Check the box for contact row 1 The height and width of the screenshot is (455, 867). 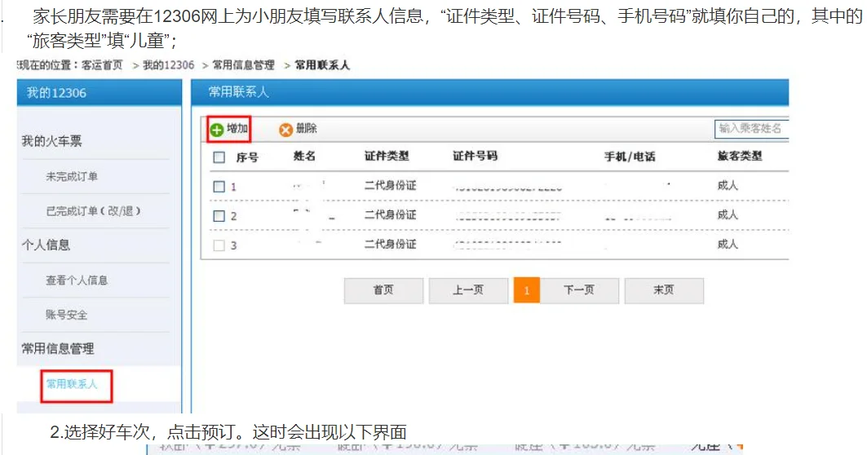tap(219, 187)
